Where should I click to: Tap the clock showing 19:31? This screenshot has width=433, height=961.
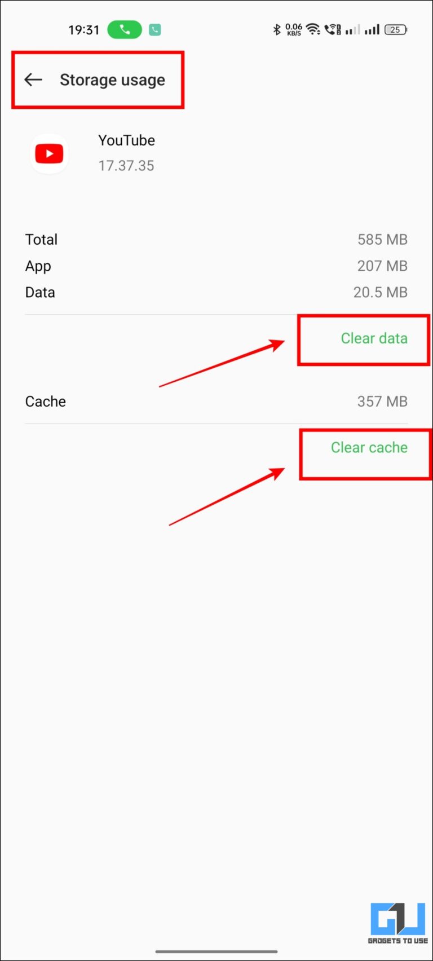click(x=83, y=30)
